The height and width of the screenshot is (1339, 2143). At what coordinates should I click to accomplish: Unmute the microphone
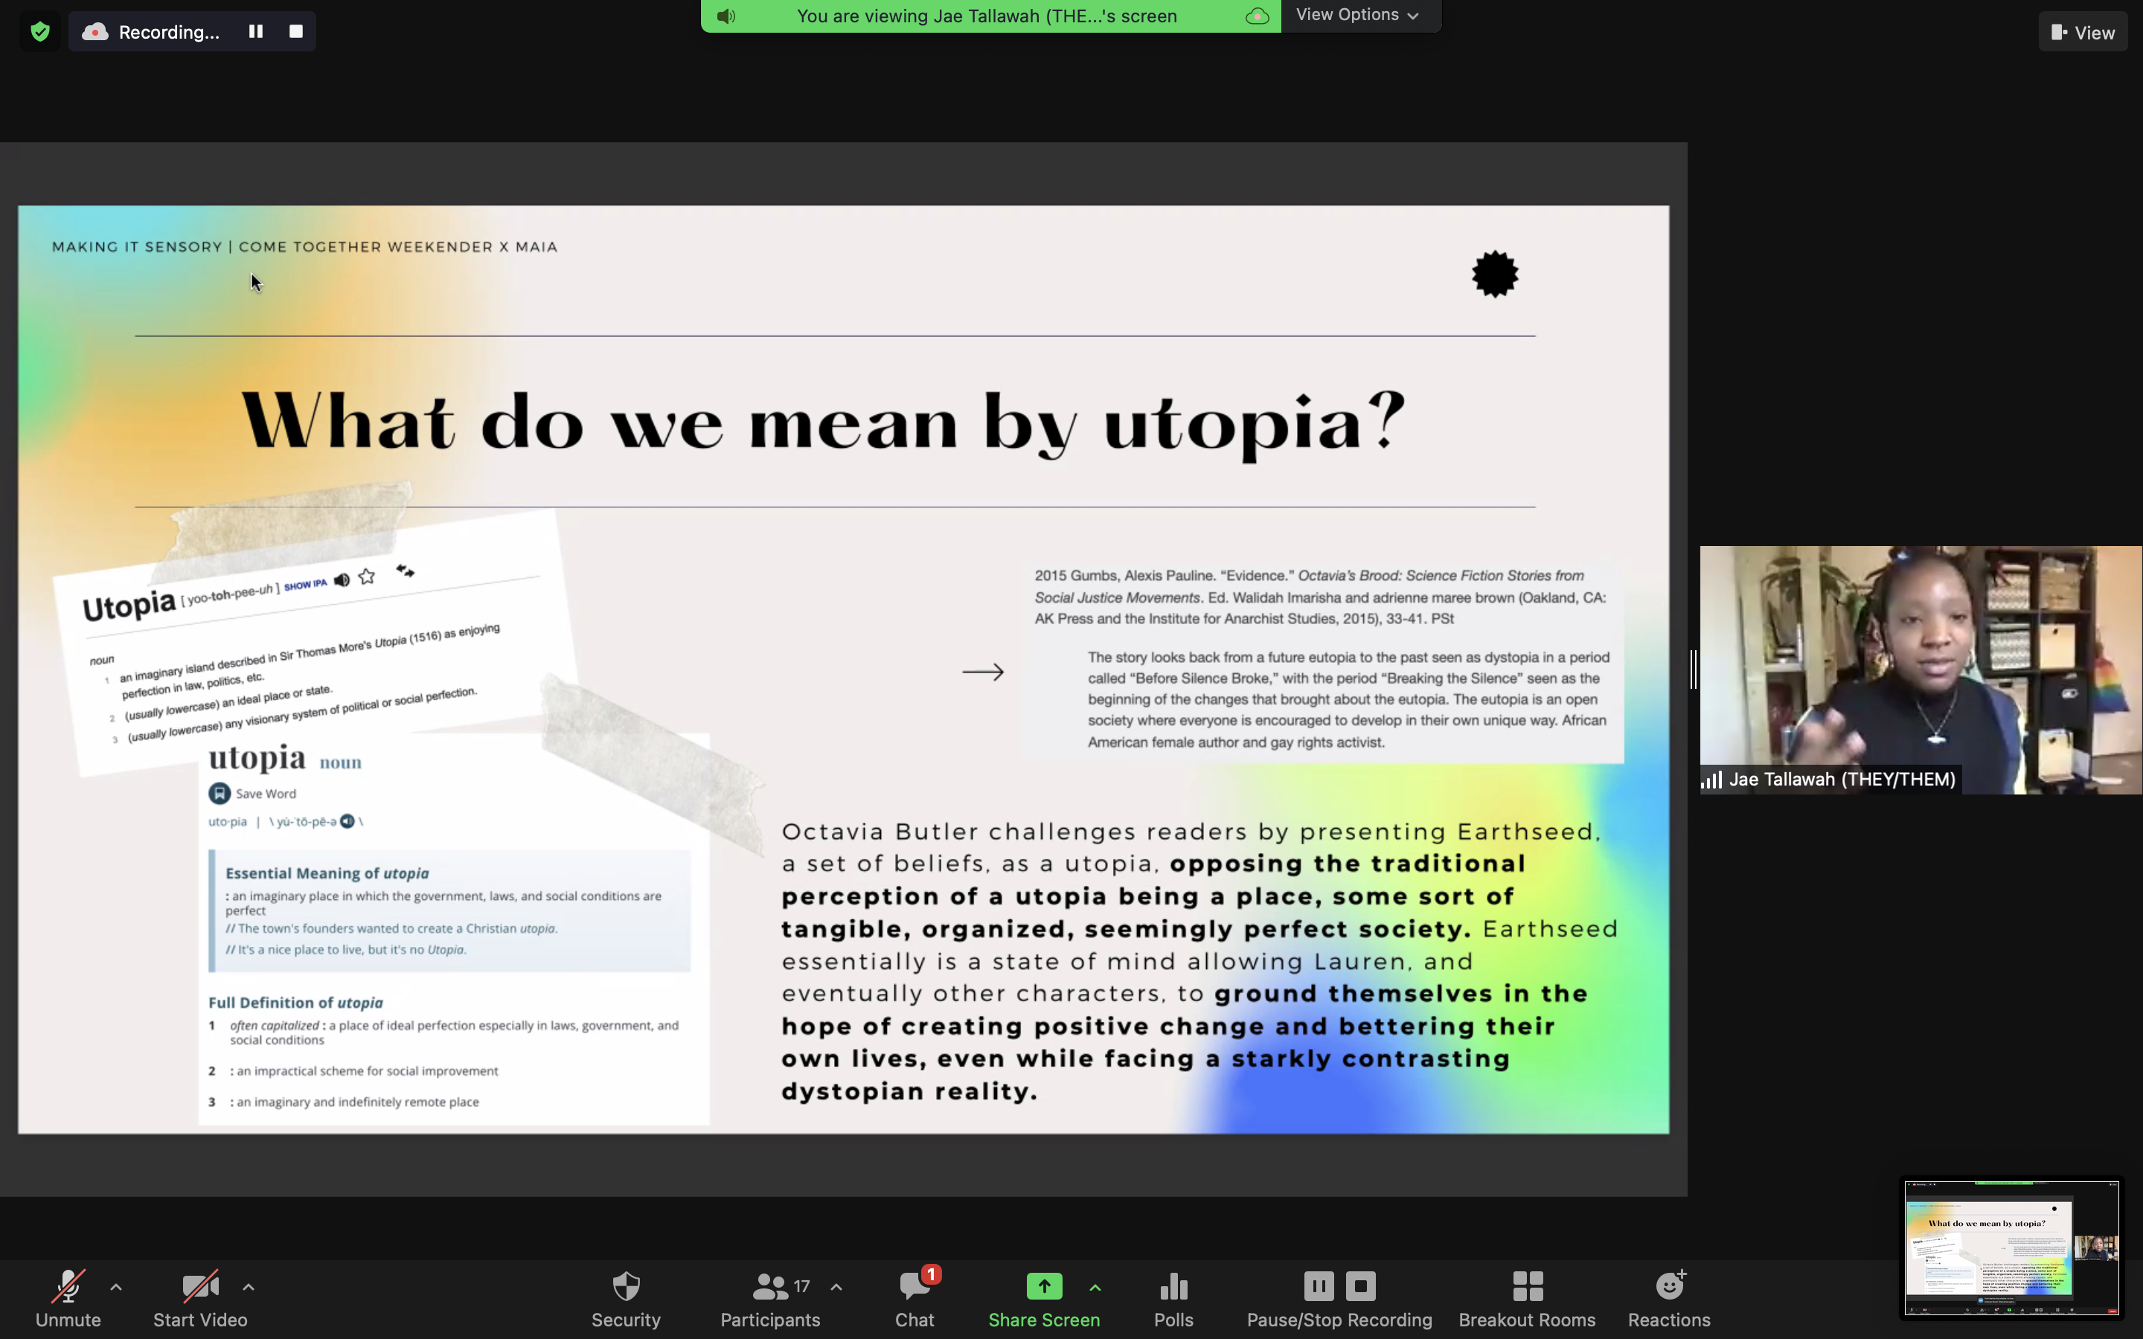tap(68, 1297)
